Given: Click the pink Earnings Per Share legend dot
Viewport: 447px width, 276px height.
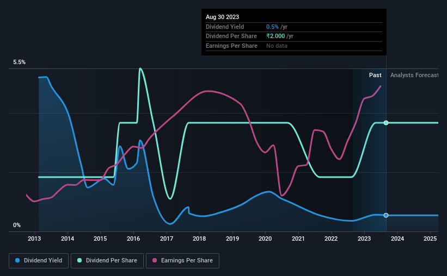Looking at the screenshot, I should 155,260.
